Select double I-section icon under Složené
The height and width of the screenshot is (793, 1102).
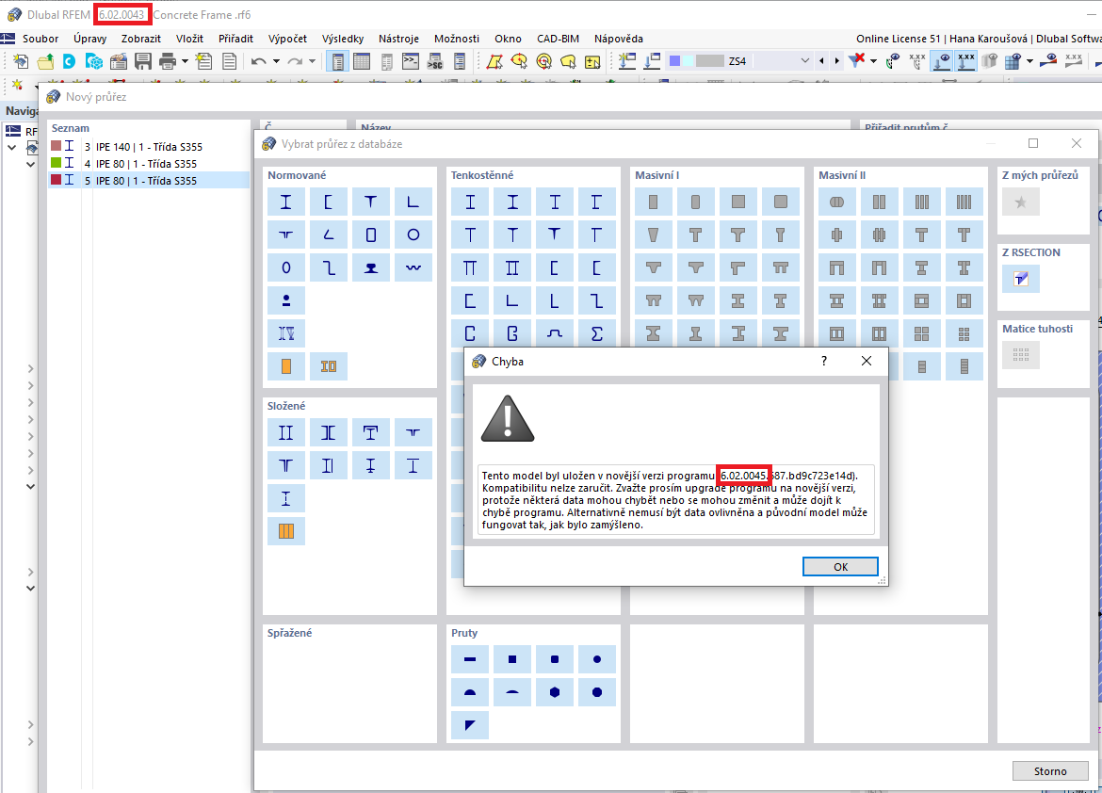[286, 432]
